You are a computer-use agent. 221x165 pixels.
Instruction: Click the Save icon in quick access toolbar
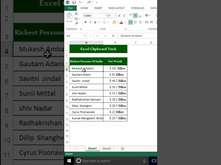click(x=74, y=2)
